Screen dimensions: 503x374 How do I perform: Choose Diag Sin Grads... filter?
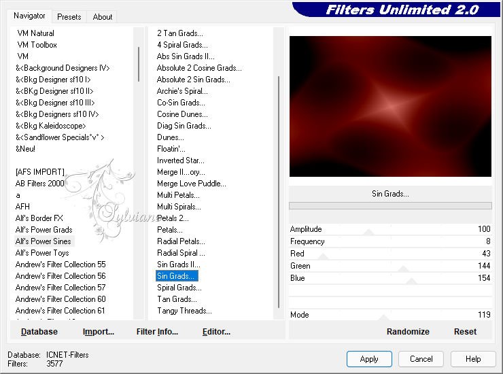coord(184,126)
